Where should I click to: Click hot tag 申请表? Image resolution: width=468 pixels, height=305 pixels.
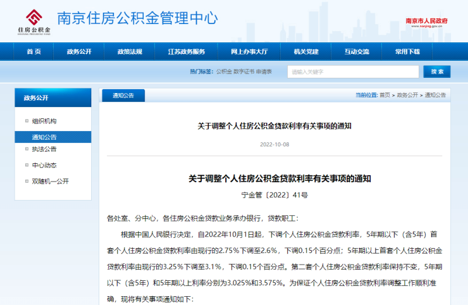(264, 72)
